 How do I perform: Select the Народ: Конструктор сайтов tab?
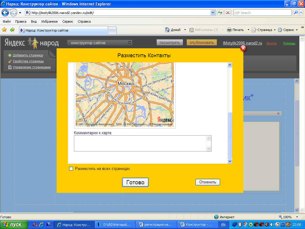63,30
